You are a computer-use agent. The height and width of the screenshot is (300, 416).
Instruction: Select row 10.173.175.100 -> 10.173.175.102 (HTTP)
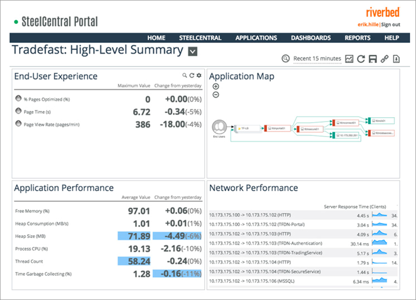pyautogui.click(x=303, y=215)
